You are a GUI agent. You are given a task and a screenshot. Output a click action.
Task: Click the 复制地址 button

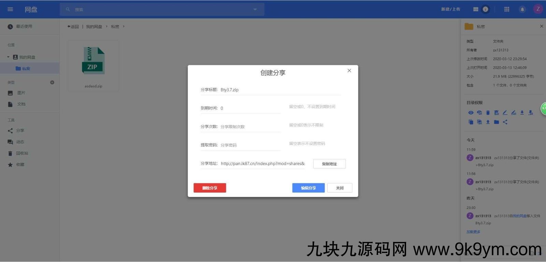point(329,164)
